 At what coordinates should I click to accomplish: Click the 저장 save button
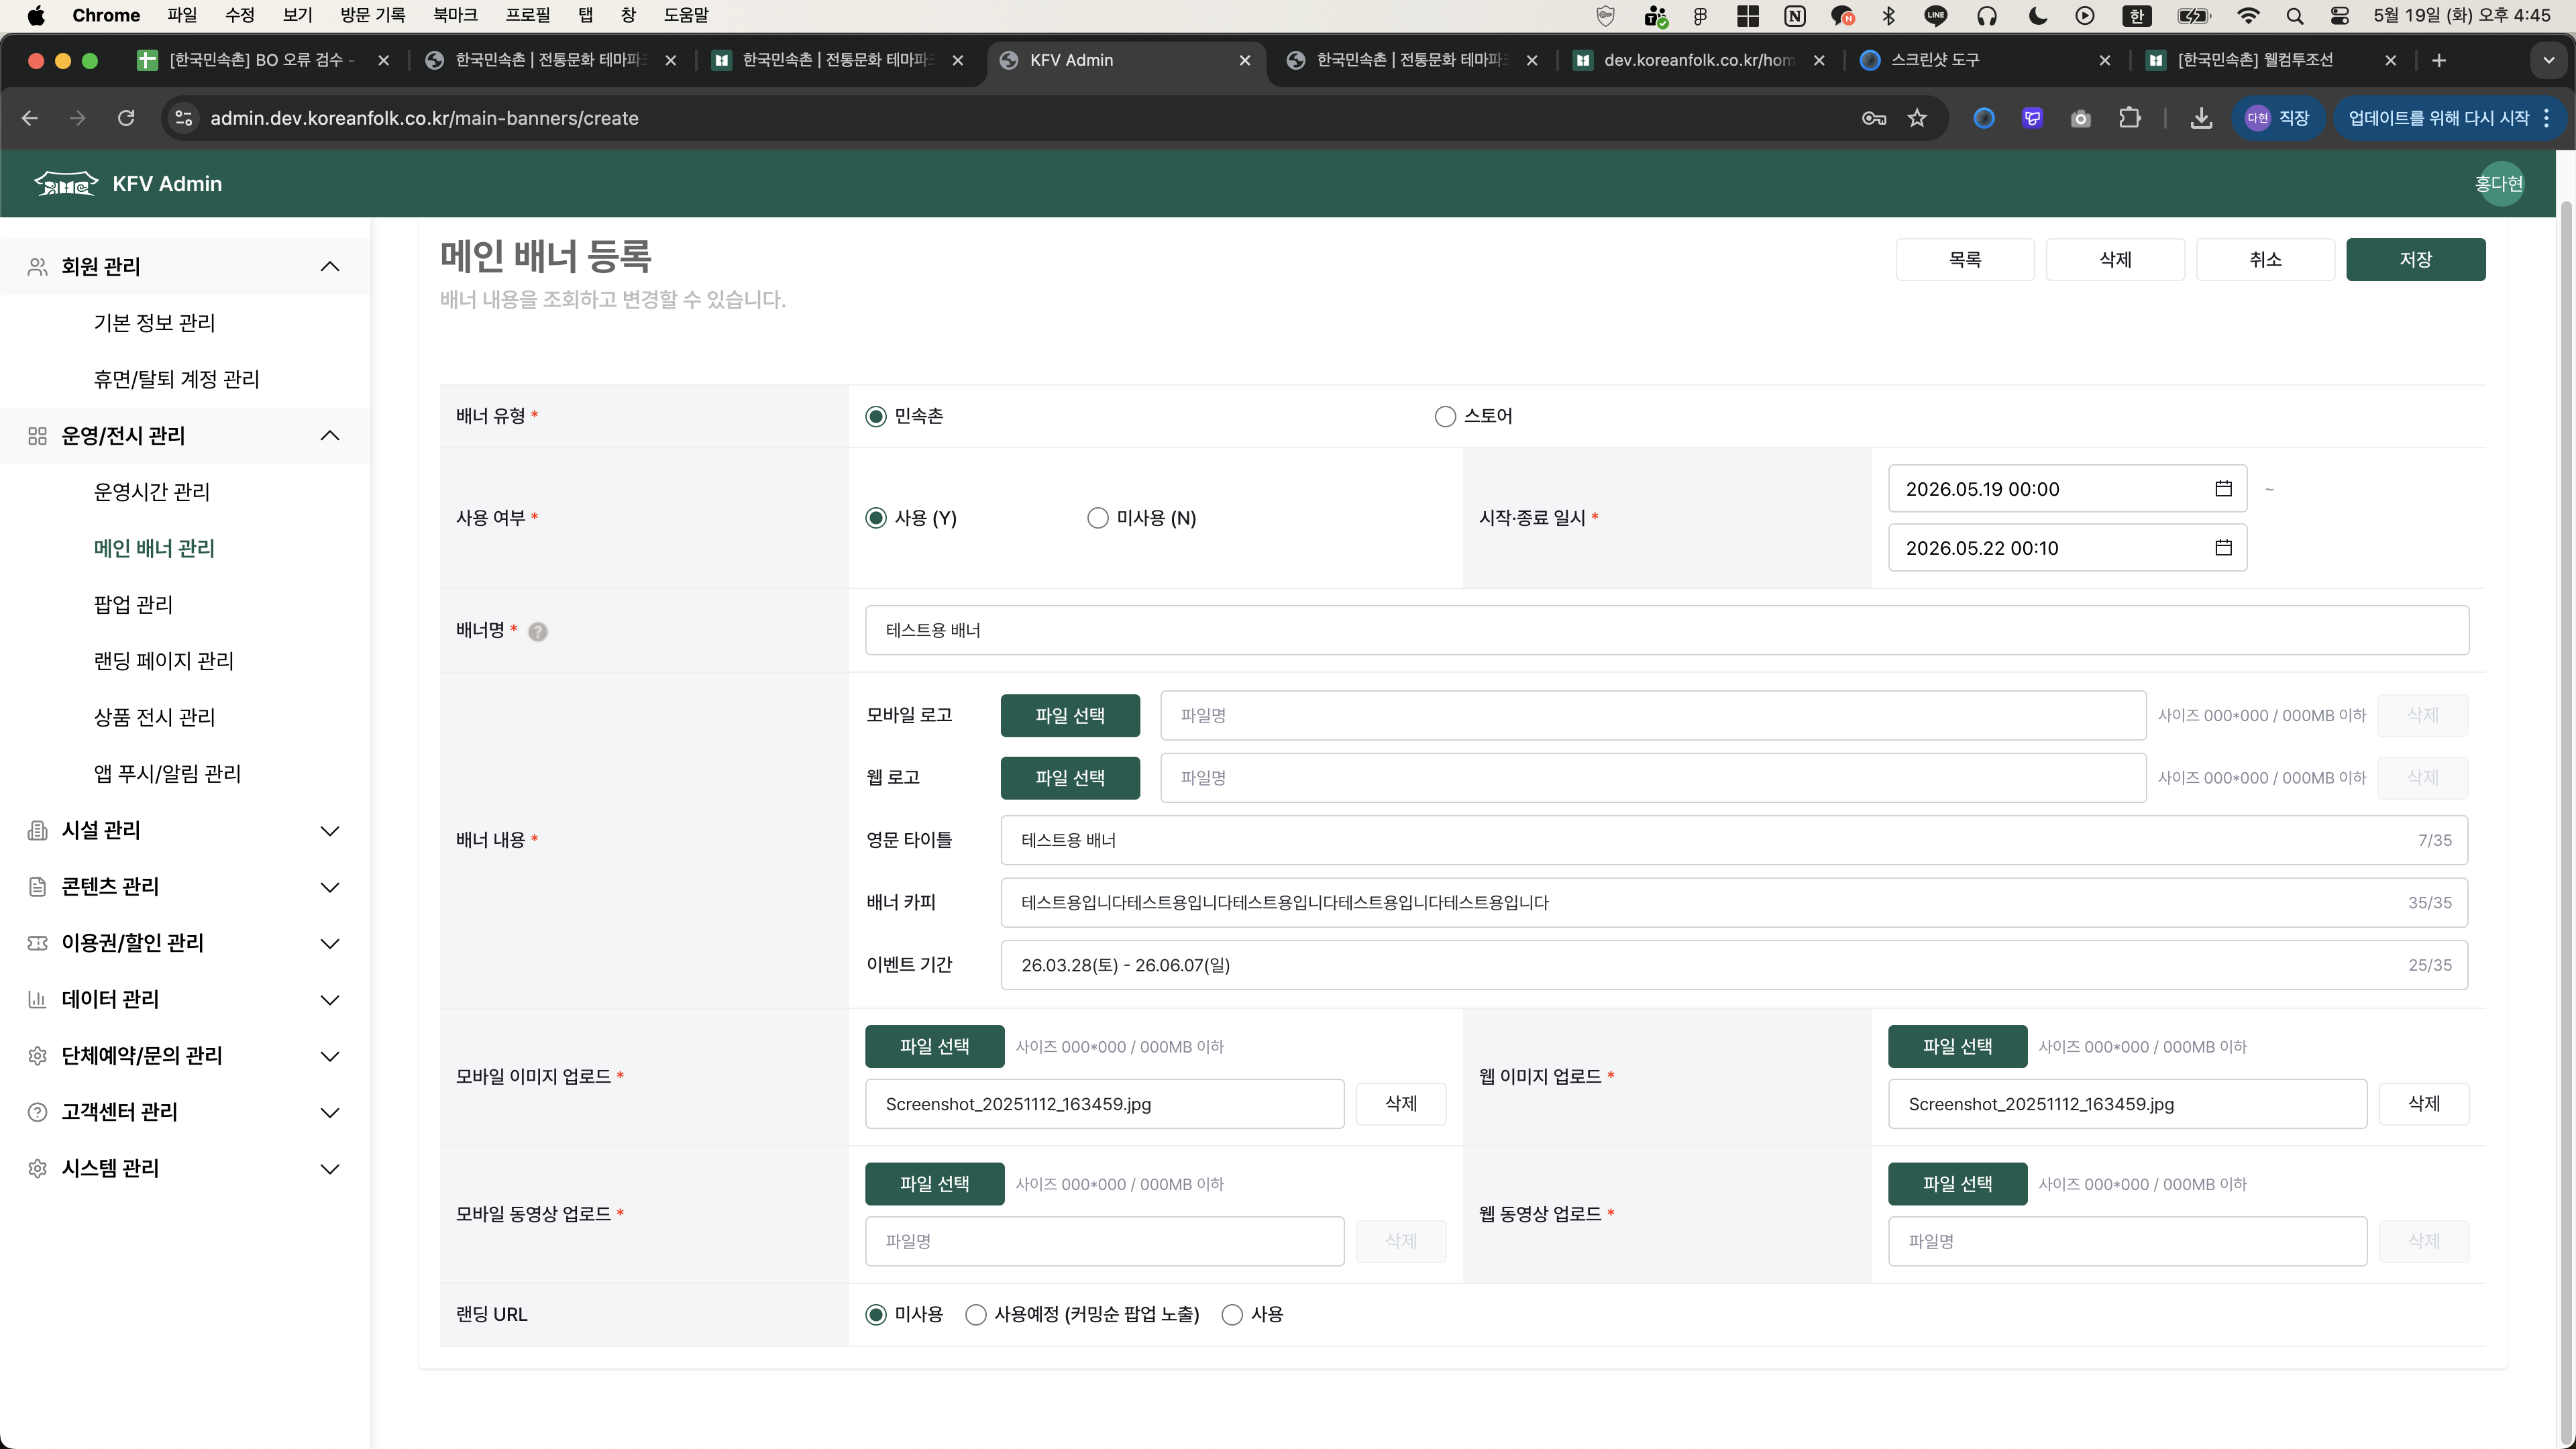[x=2415, y=259]
